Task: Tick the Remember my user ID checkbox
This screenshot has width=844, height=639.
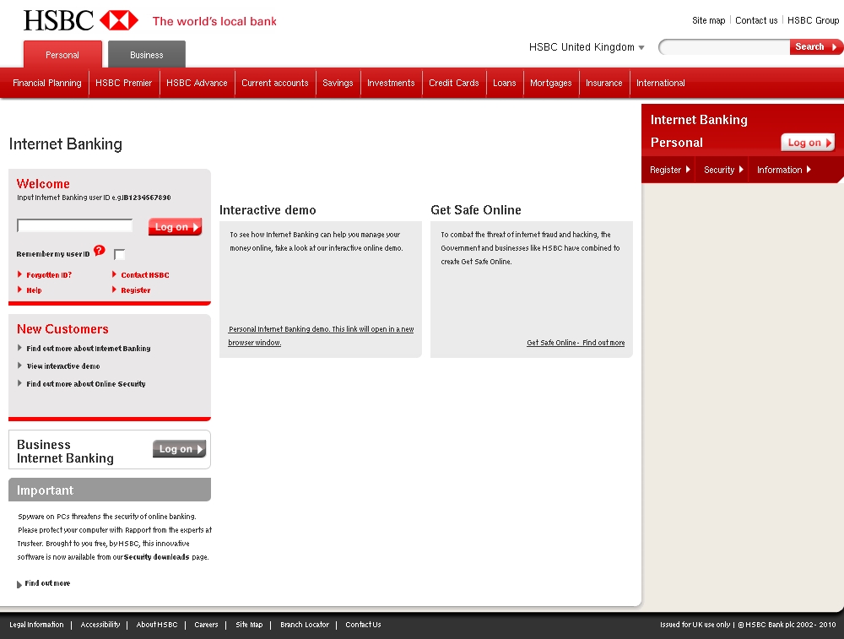Action: 119,254
